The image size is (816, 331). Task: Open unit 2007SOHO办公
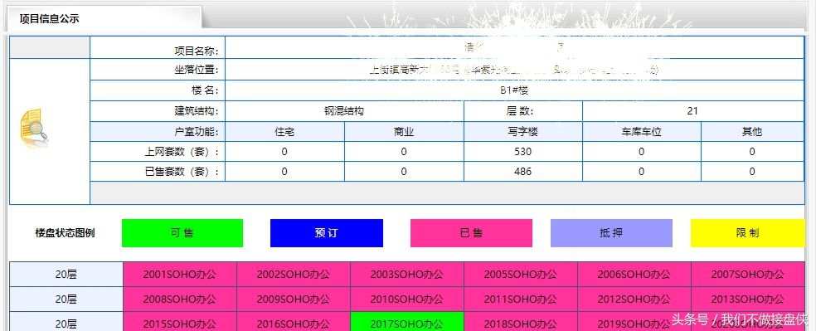click(748, 275)
